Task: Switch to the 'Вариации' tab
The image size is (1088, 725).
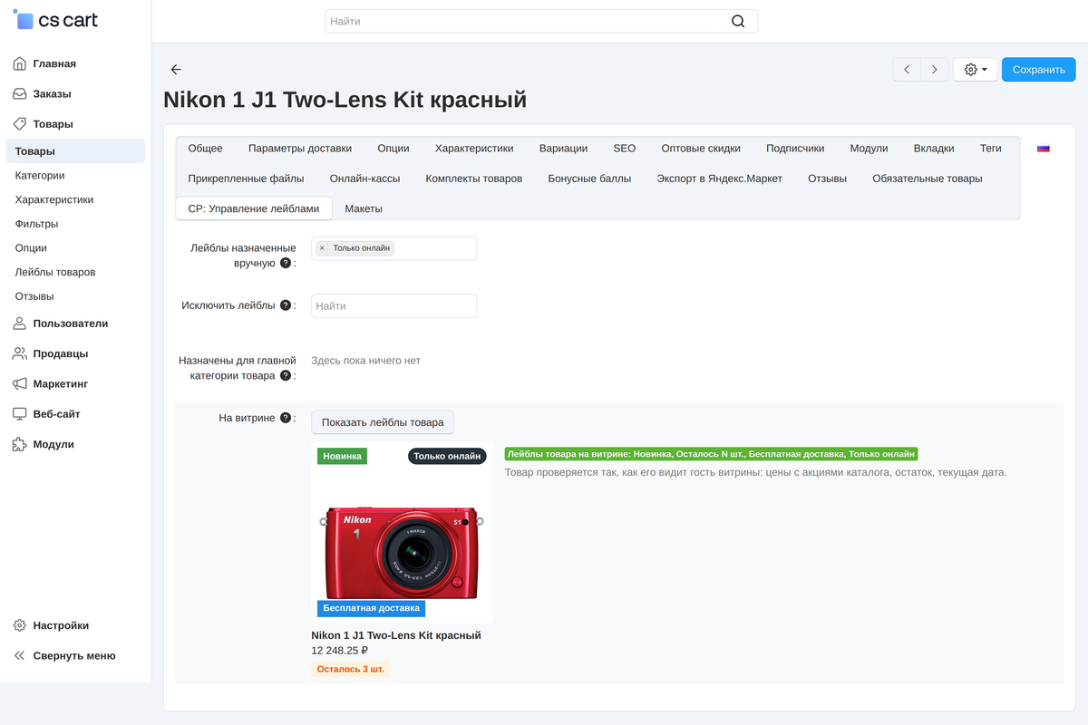Action: [563, 149]
